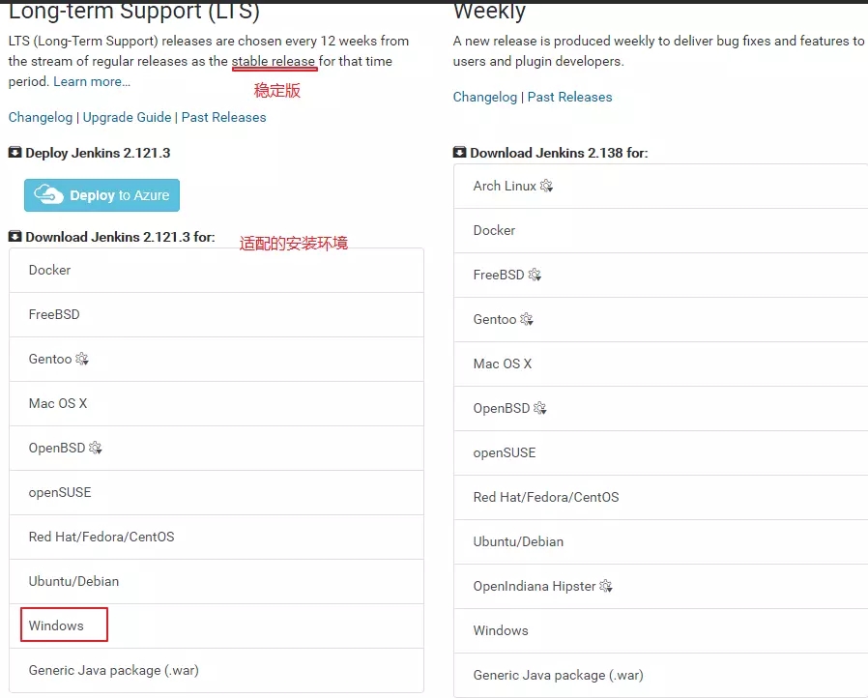This screenshot has width=868, height=698.
Task: Click the gear icon beside Gentoo in Weekly list
Action: (x=527, y=319)
